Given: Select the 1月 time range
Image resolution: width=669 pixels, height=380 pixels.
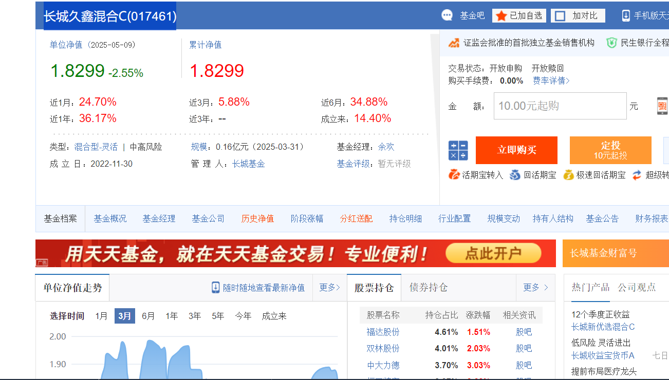Looking at the screenshot, I should 101,316.
